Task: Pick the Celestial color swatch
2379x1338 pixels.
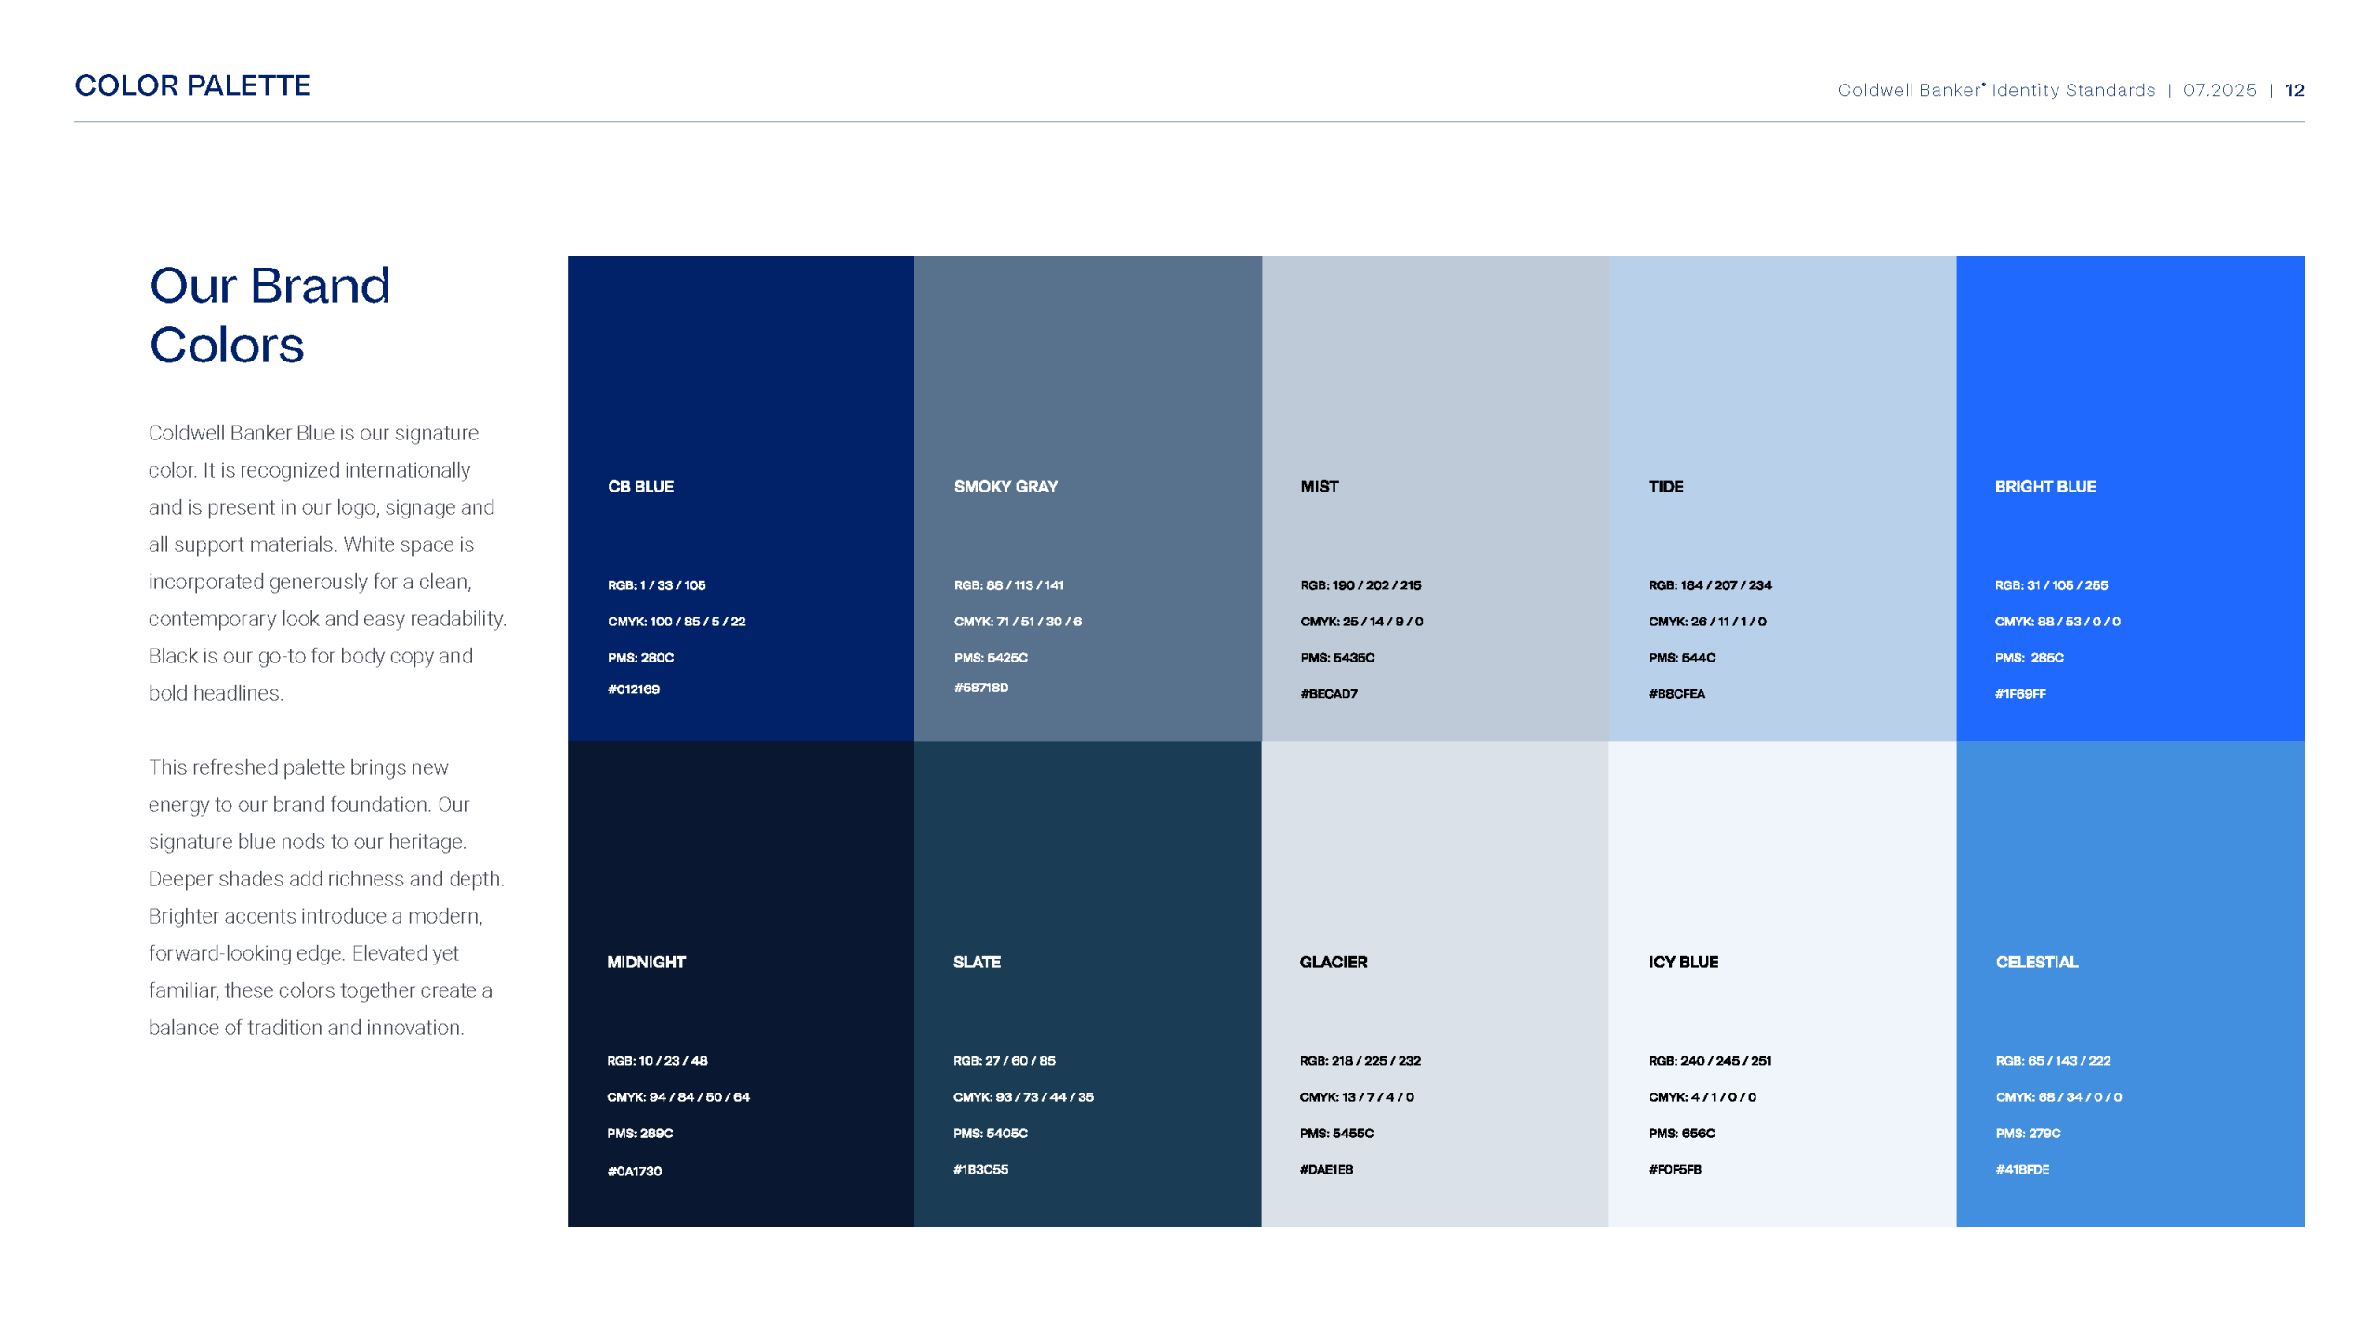Action: click(2130, 855)
